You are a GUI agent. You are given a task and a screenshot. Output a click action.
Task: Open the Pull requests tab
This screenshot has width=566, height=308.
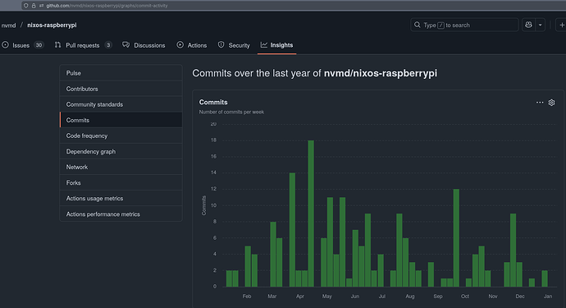pos(83,45)
